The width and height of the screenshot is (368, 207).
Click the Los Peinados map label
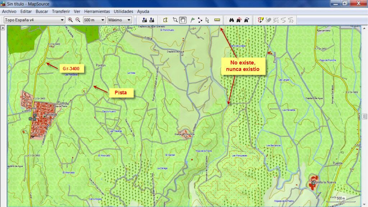pos(289,110)
